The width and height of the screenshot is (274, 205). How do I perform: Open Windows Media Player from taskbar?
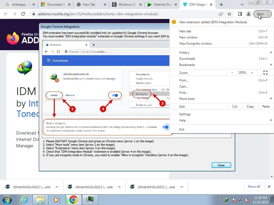[56, 200]
